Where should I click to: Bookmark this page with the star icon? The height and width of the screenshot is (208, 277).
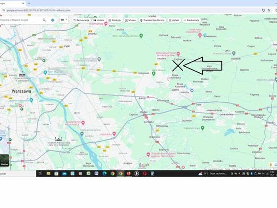[x=269, y=10]
